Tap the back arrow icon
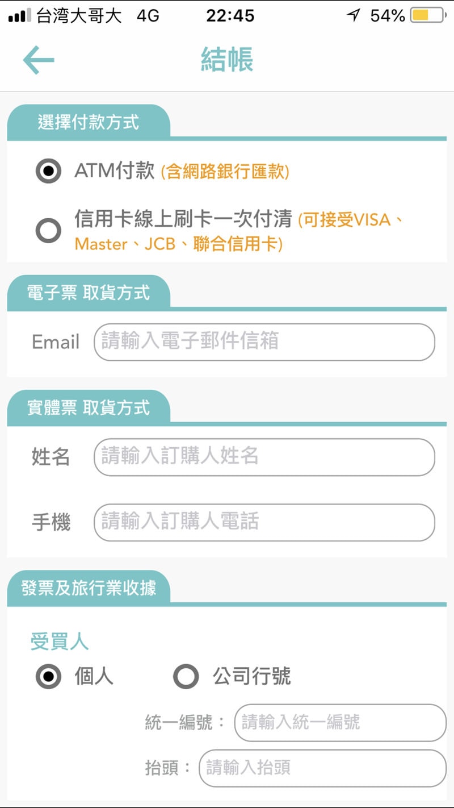This screenshot has height=808, width=454. (38, 60)
